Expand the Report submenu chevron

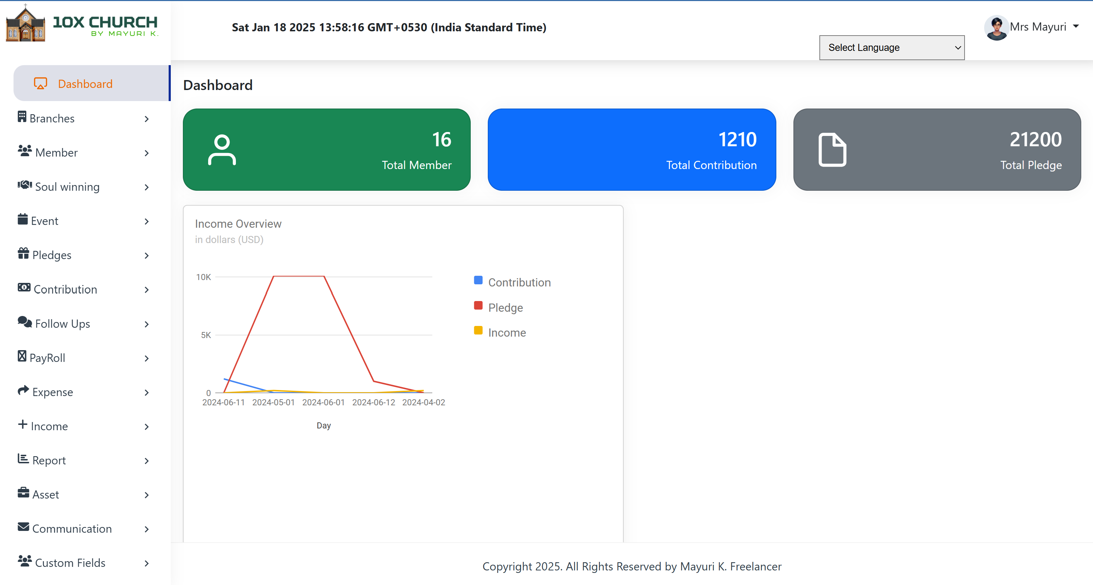point(146,461)
